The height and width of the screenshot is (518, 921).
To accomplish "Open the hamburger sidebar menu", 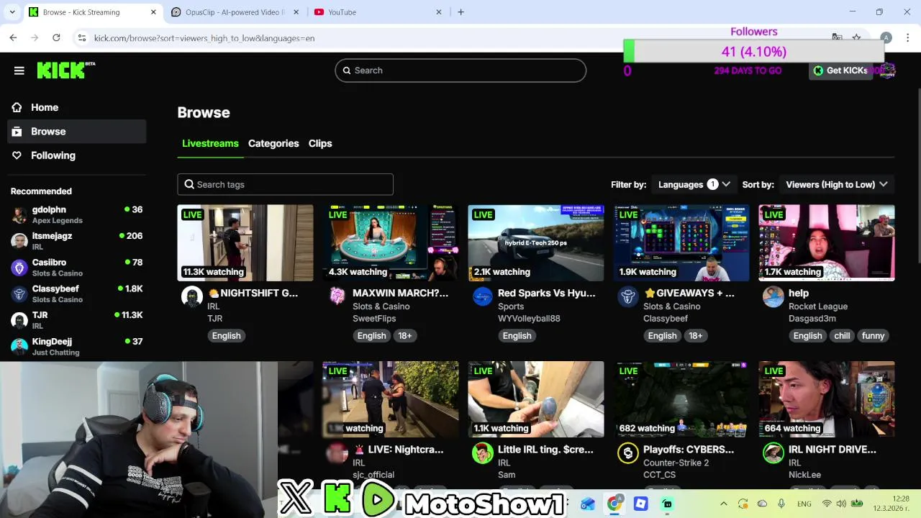I will pyautogui.click(x=19, y=70).
